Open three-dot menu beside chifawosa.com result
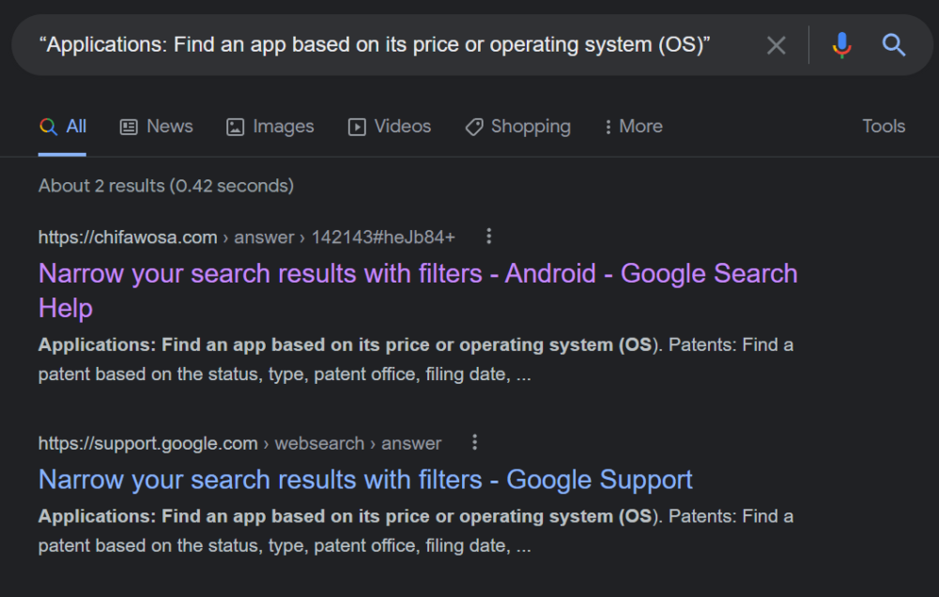 click(x=488, y=237)
